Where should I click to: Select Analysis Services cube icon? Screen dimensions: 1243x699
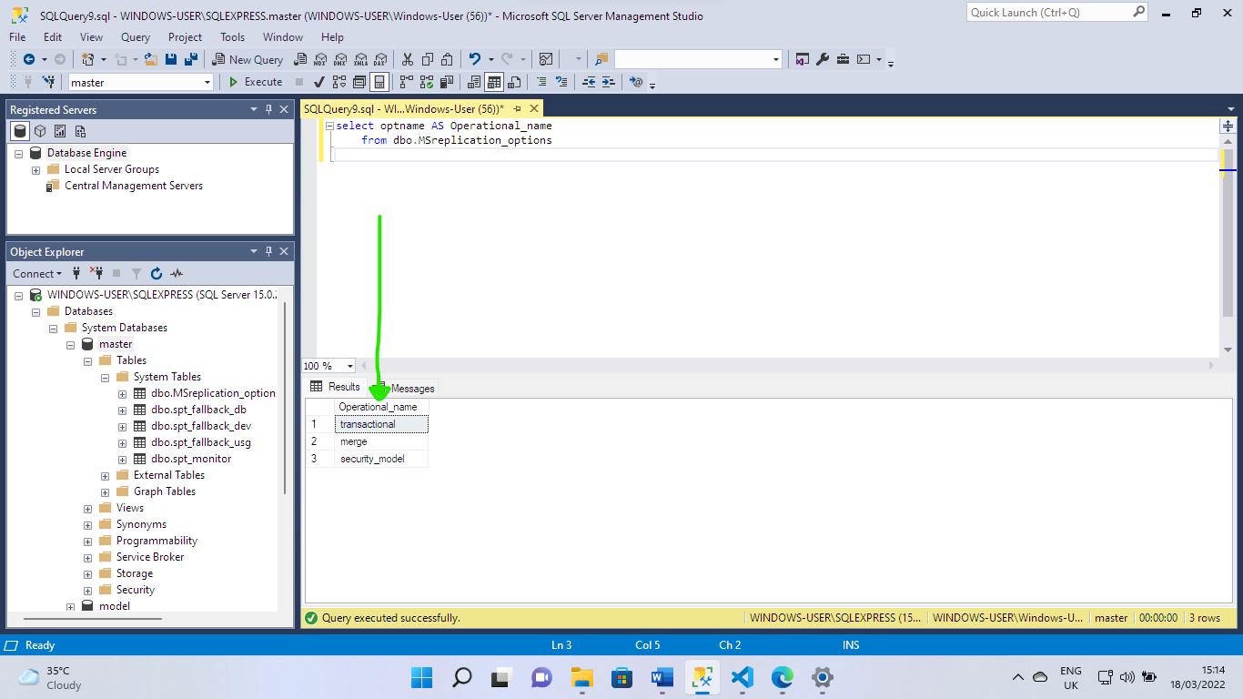click(x=40, y=131)
